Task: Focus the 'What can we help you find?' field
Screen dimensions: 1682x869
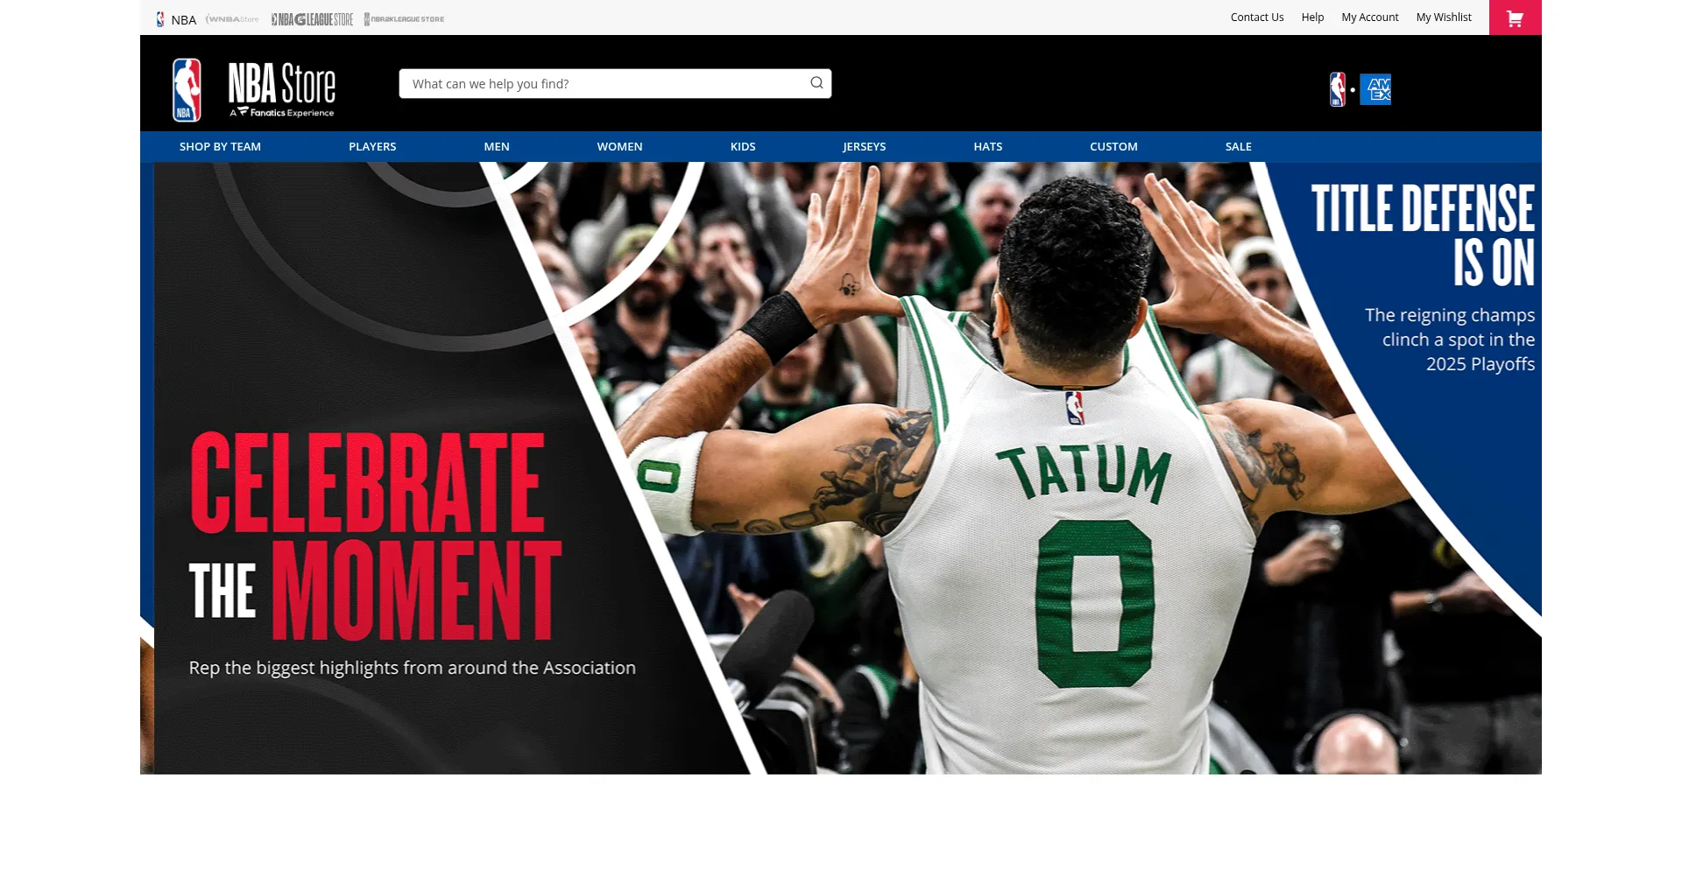Action: (x=604, y=84)
